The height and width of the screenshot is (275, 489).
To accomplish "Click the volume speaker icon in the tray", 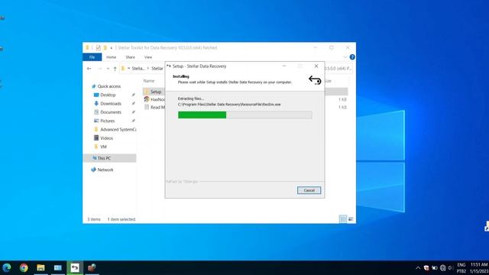I will [451, 268].
